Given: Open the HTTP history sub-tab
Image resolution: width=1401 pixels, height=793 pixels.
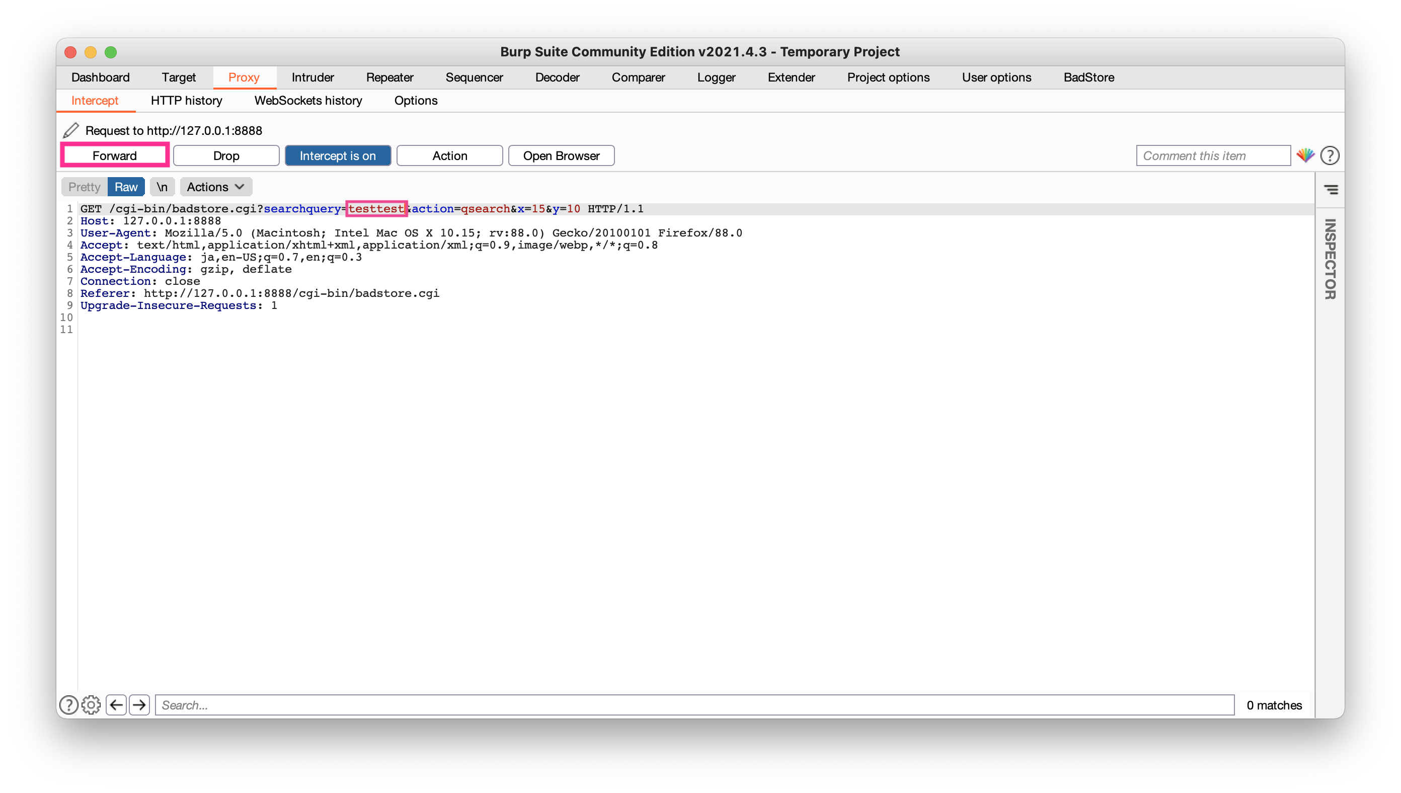Looking at the screenshot, I should coord(186,101).
